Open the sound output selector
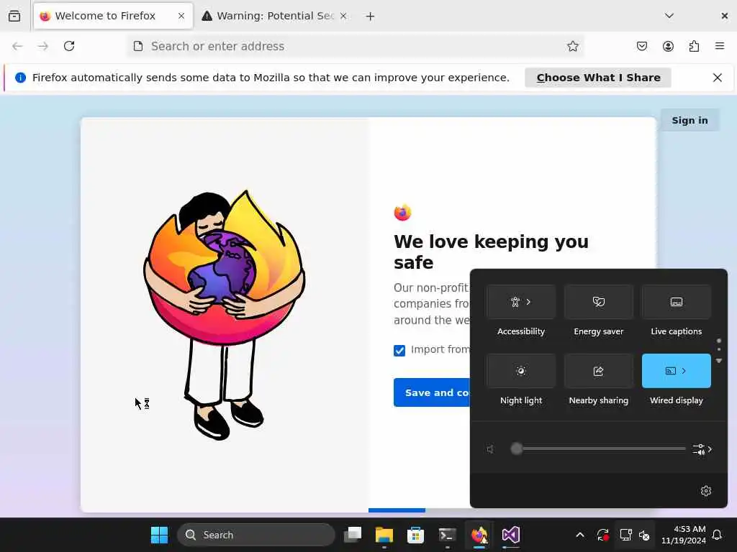737x552 pixels. pos(702,449)
